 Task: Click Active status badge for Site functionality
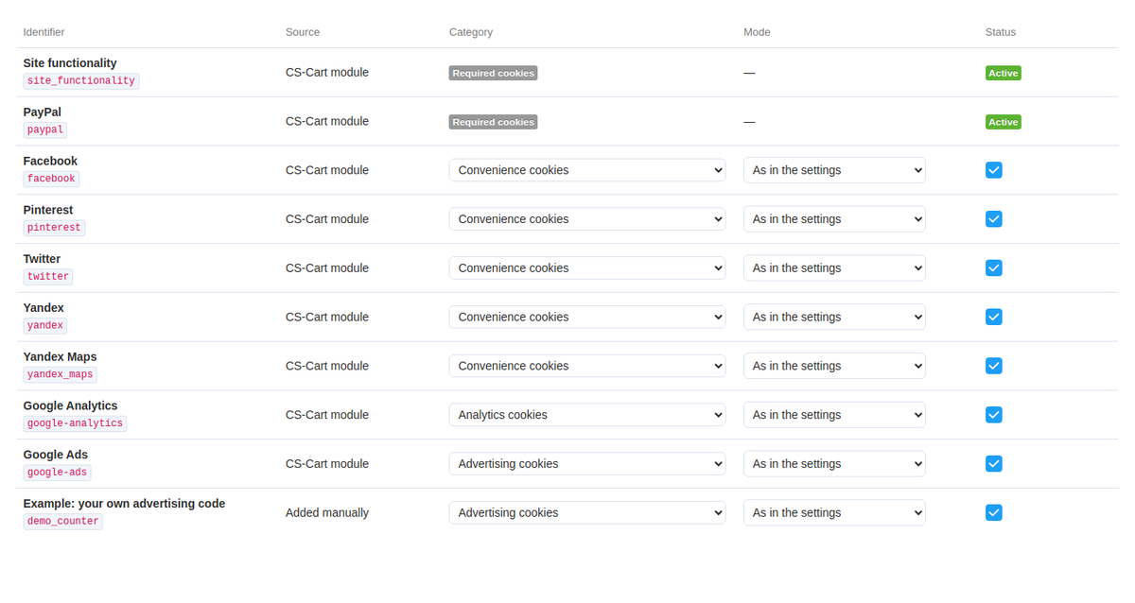(x=1003, y=73)
